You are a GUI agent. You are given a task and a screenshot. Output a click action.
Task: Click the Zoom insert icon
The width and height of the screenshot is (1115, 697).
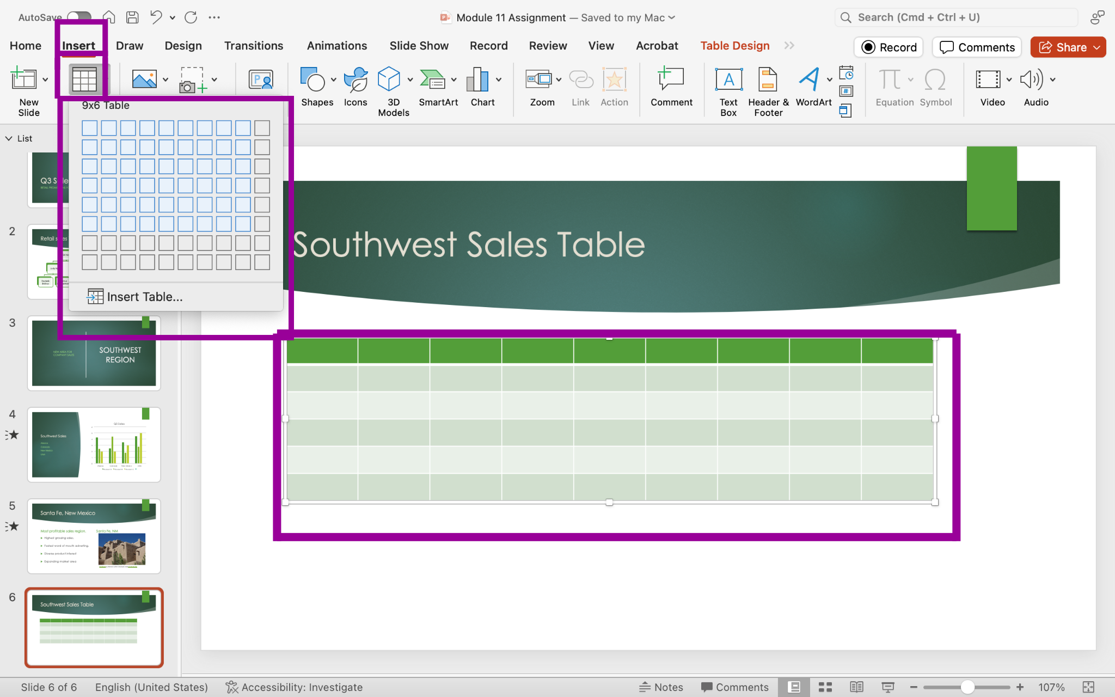[x=538, y=80]
